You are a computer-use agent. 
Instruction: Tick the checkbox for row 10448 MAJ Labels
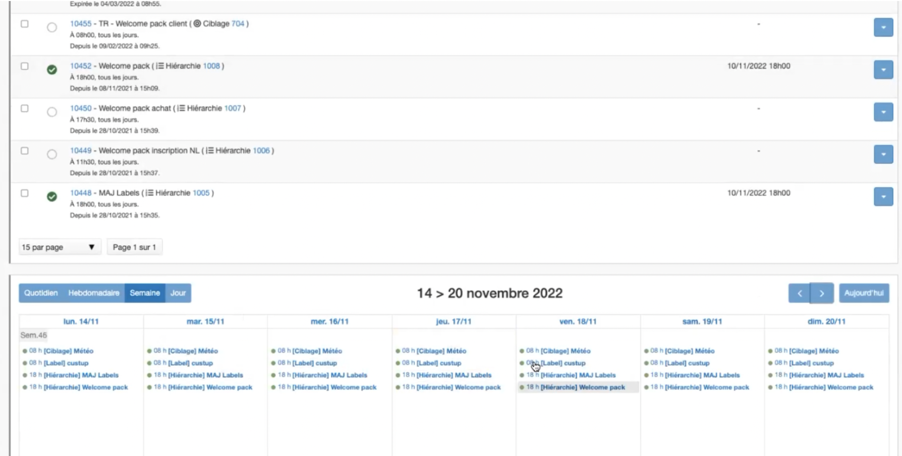point(24,193)
